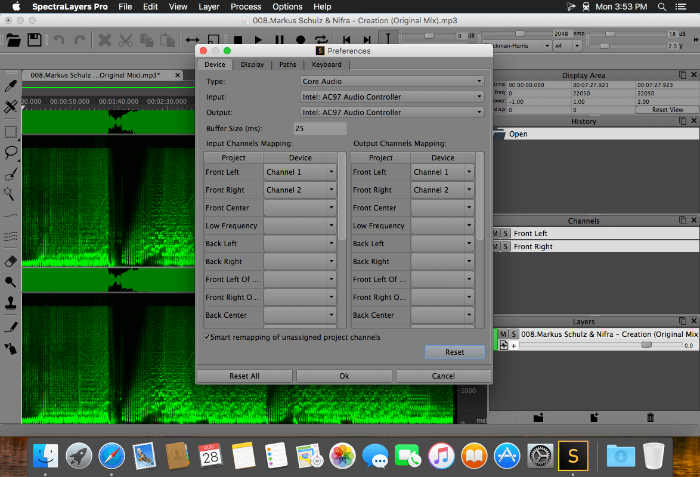
Task: Open input Front Center device dropdown
Action: point(300,207)
